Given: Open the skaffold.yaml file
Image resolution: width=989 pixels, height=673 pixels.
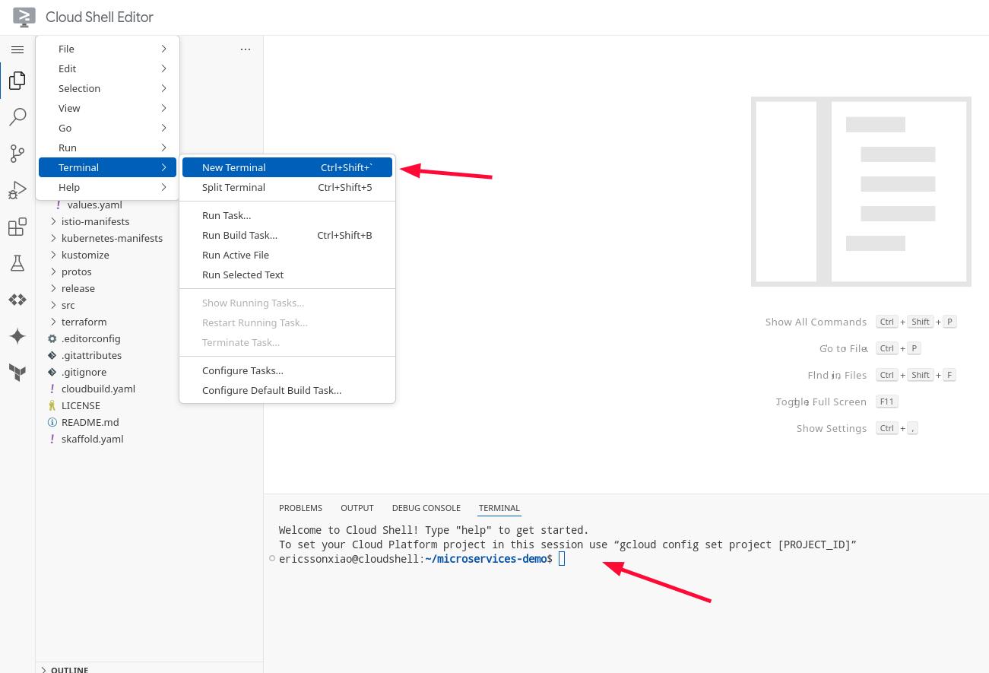Looking at the screenshot, I should pos(92,439).
